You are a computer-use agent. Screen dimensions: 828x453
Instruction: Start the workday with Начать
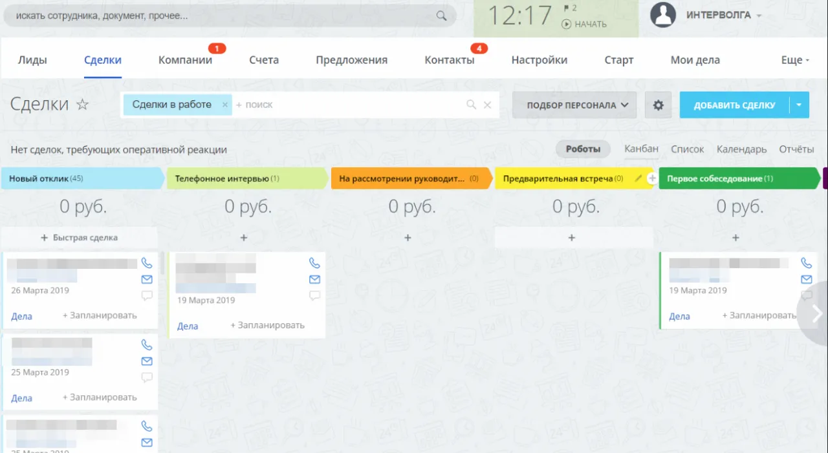click(x=584, y=24)
